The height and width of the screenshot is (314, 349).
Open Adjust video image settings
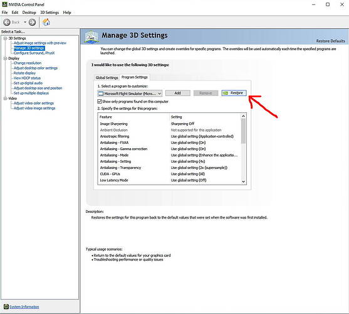click(x=34, y=108)
